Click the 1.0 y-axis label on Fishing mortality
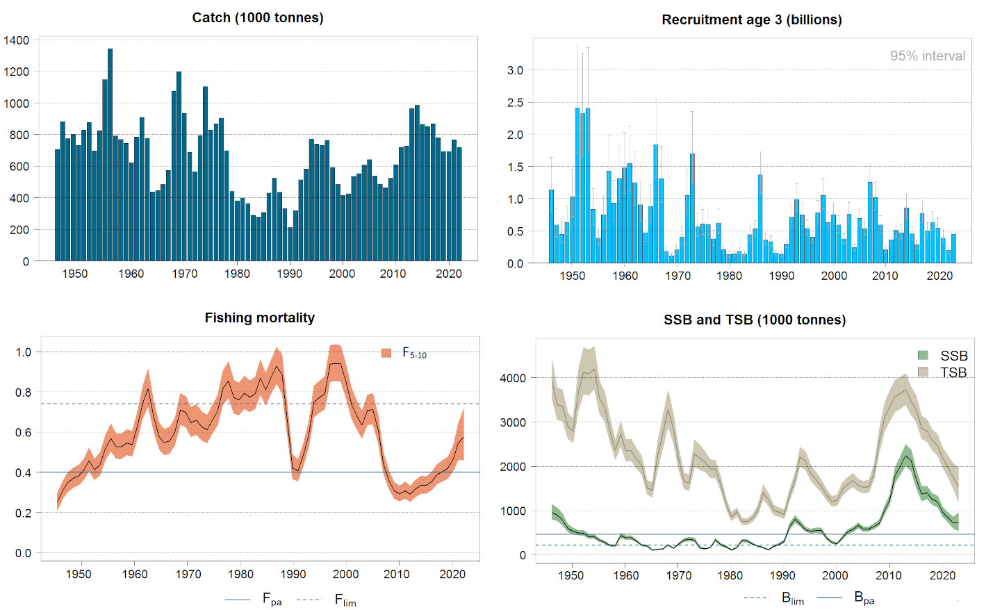Image resolution: width=993 pixels, height=610 pixels. 24,352
